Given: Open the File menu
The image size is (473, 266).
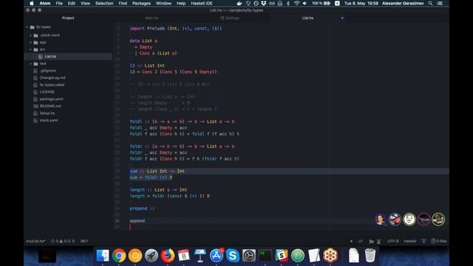Looking at the screenshot, I should [x=59, y=3].
